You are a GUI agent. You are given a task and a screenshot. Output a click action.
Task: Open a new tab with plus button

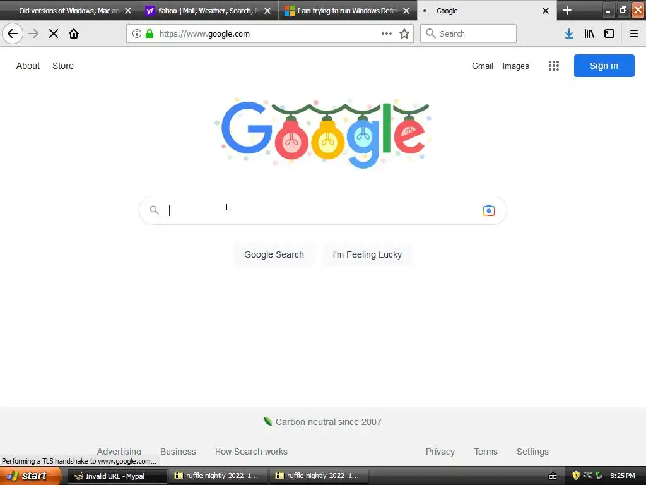click(x=567, y=10)
